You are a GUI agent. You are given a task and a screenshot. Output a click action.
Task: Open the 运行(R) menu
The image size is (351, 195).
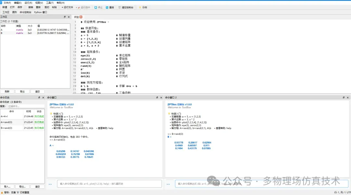28,3
